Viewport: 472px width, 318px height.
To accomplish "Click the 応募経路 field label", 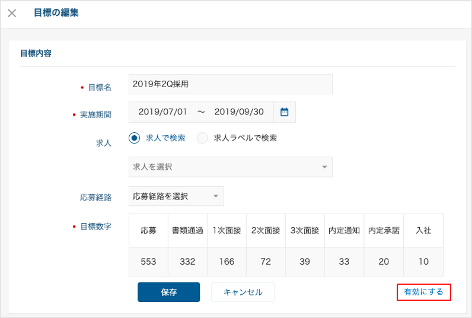I will [95, 198].
